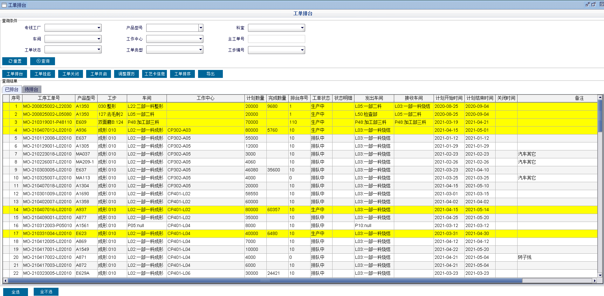Switch to the 待排台 tab

pos(31,89)
